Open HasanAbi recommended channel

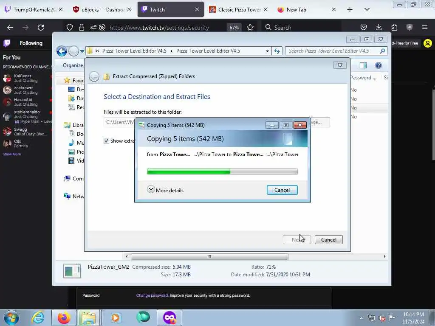pos(27,102)
